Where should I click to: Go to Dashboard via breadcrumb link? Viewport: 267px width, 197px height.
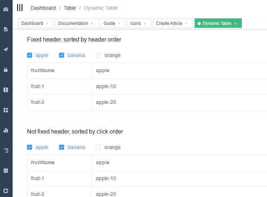43,8
